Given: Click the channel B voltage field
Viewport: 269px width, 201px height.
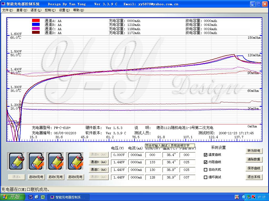Looking at the screenshot, I should click(119, 162).
